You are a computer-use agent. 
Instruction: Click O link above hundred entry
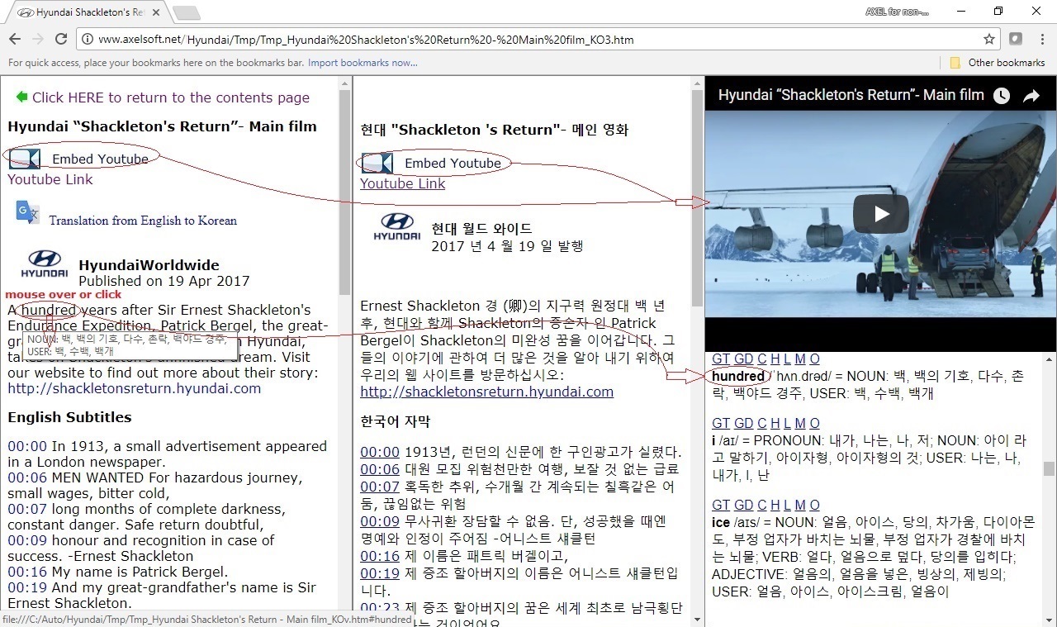[814, 359]
